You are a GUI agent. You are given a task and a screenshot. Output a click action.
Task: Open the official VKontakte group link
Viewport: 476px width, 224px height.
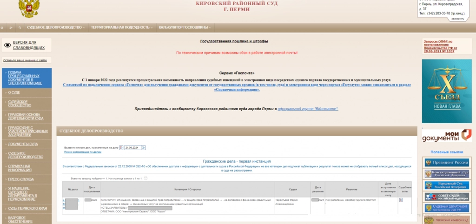click(x=308, y=109)
